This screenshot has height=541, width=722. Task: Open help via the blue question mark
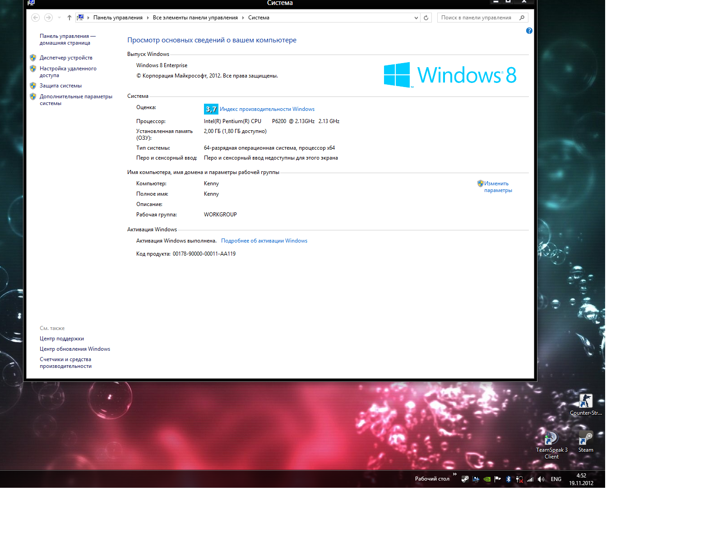click(x=529, y=31)
